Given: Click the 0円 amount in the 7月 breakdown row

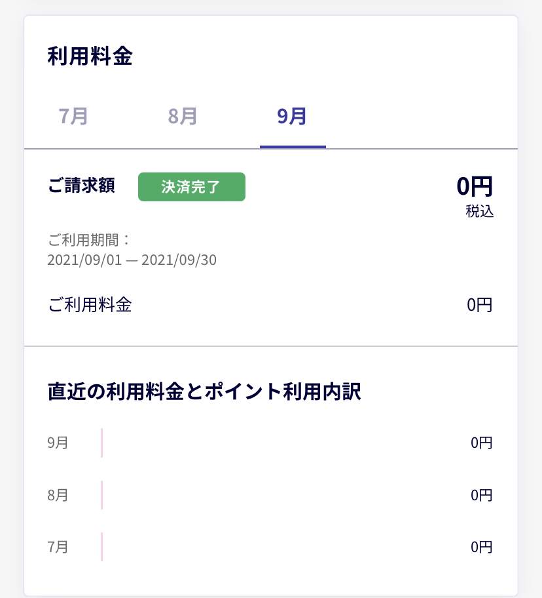Looking at the screenshot, I should coord(481,547).
